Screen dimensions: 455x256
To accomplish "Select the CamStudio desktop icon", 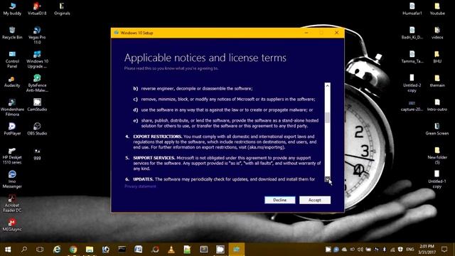I will [x=37, y=105].
